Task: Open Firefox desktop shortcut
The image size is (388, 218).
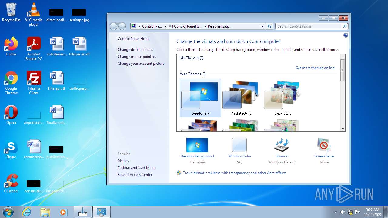Action: click(x=11, y=47)
